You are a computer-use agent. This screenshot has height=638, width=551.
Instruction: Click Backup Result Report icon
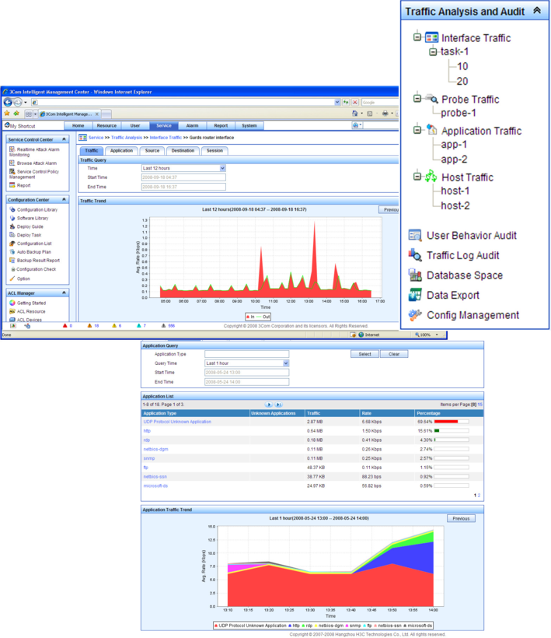click(12, 261)
